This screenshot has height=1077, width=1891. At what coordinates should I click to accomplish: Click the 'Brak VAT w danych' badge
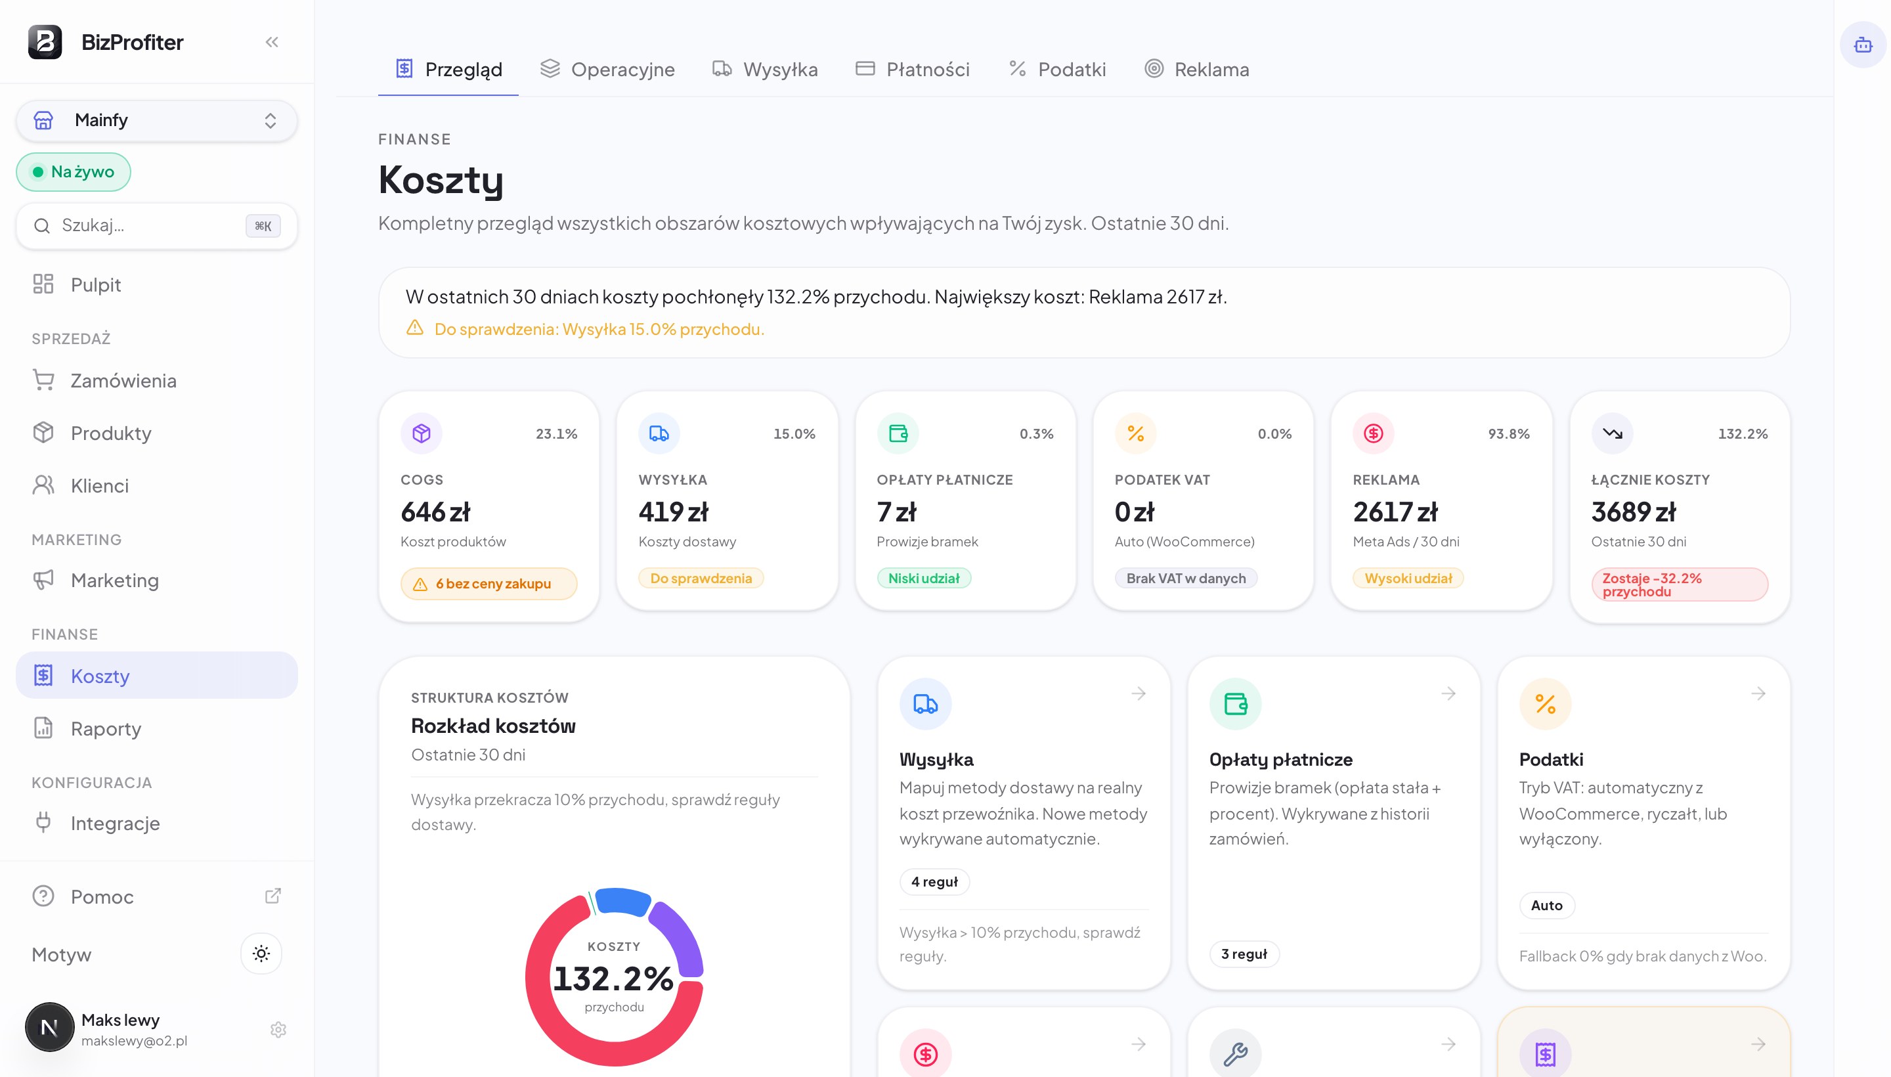(1185, 579)
